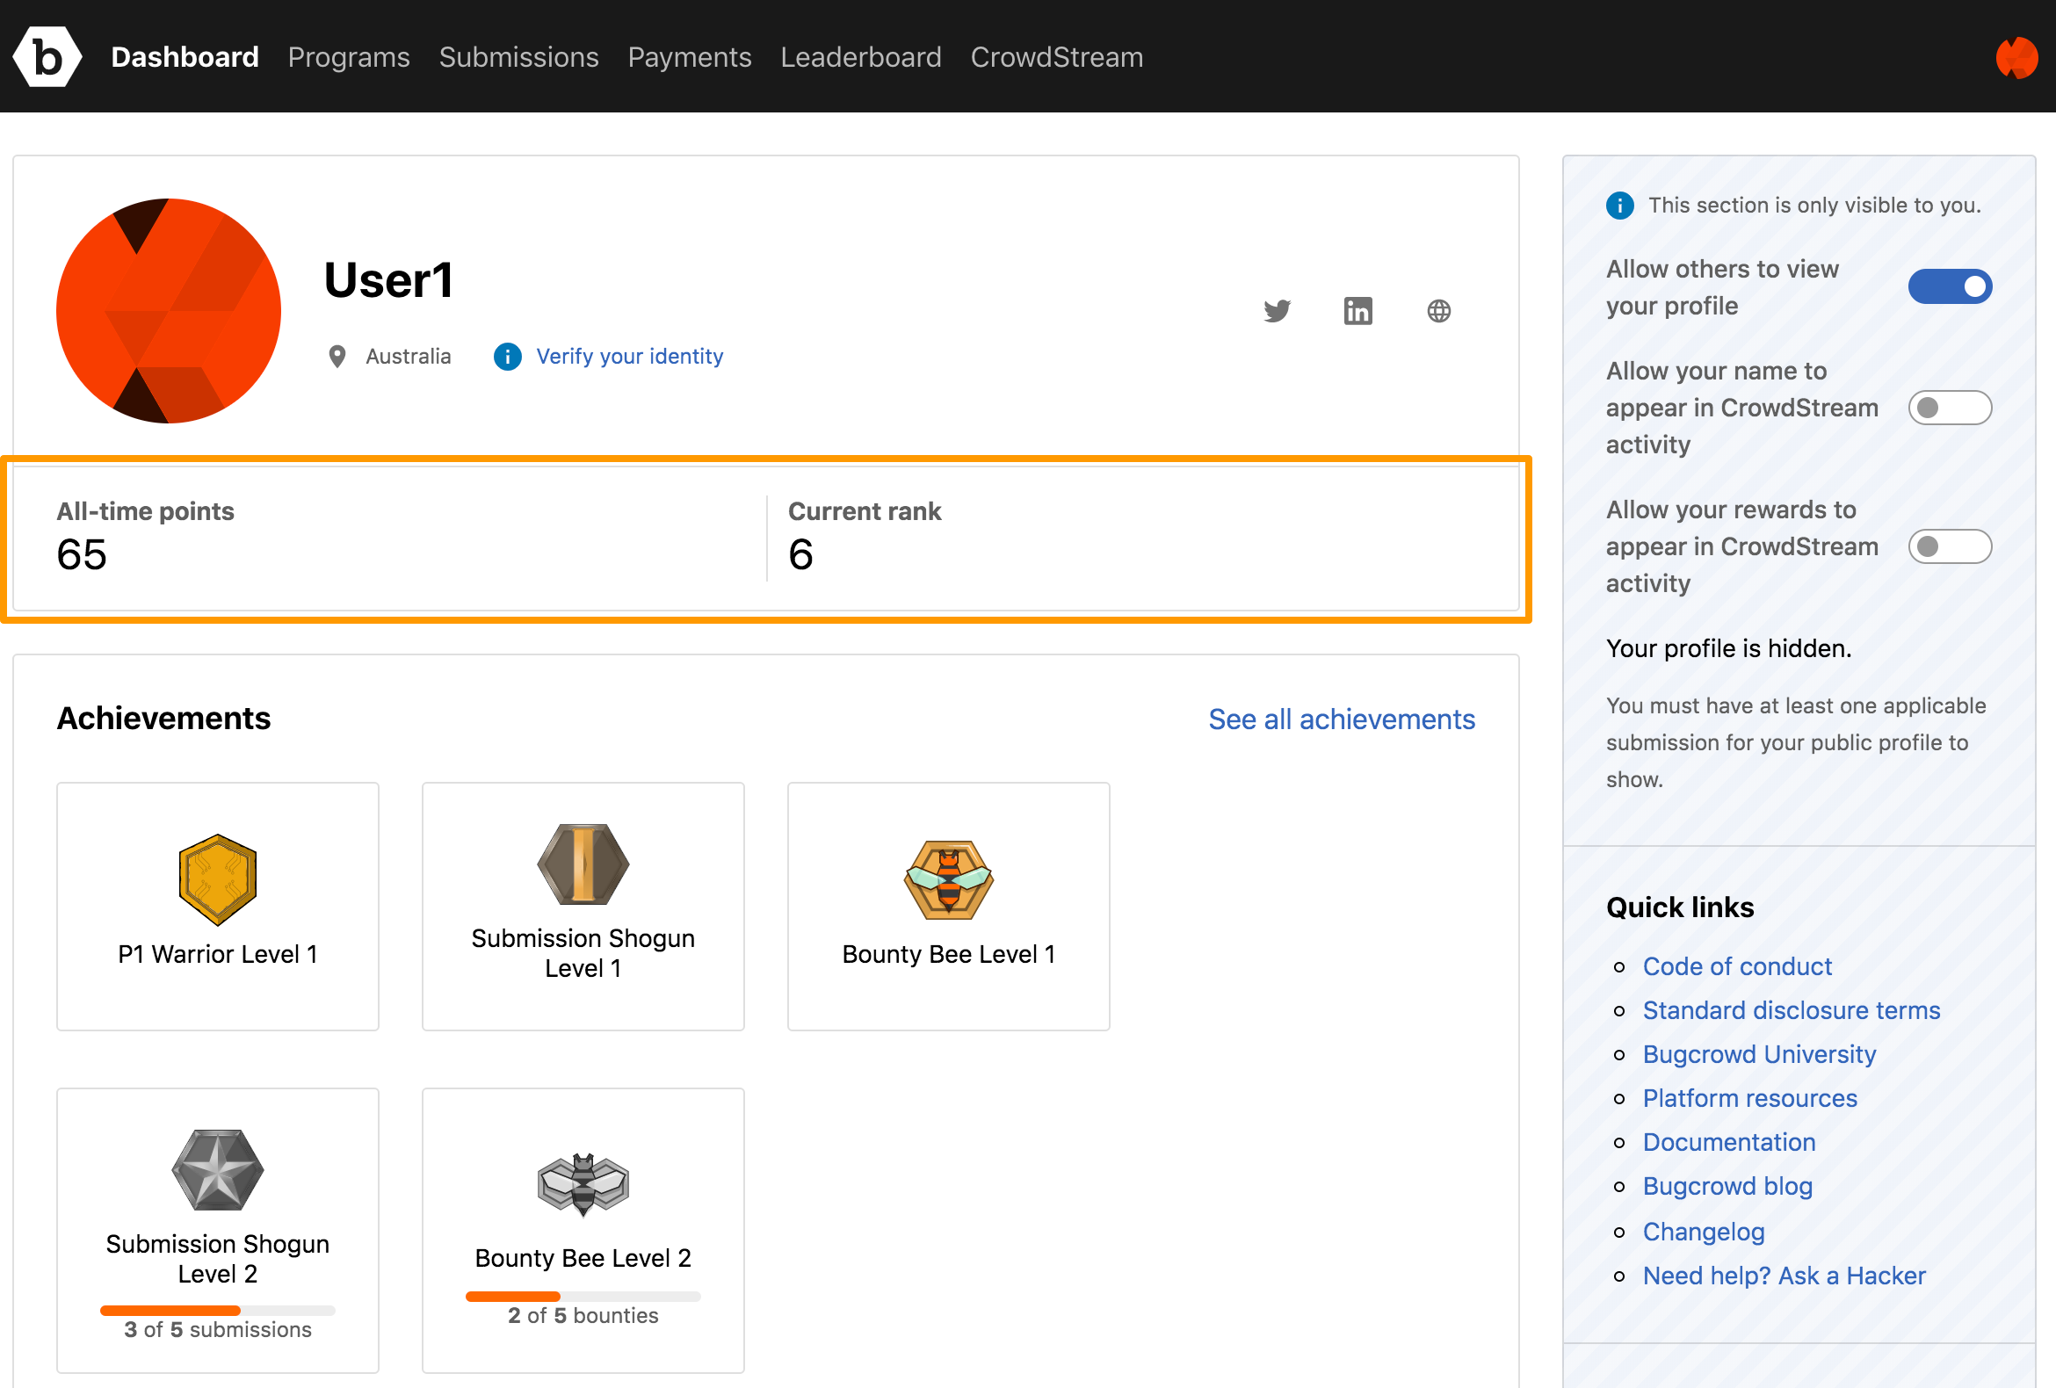Image resolution: width=2056 pixels, height=1388 pixels.
Task: Click the Bugcrowd logo in the navbar
Action: [x=47, y=57]
